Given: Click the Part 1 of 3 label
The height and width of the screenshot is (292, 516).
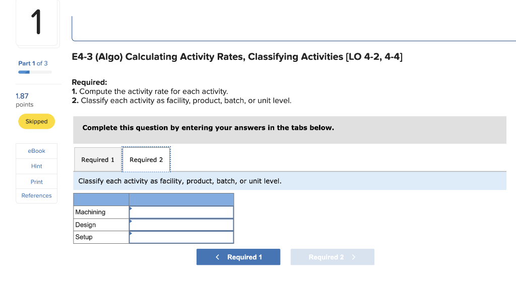Looking at the screenshot, I should pos(32,63).
